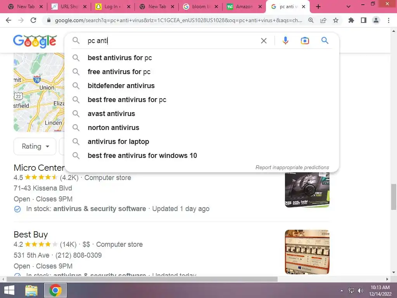This screenshot has height=298, width=397.
Task: Toggle the browser side panel
Action: click(x=364, y=20)
